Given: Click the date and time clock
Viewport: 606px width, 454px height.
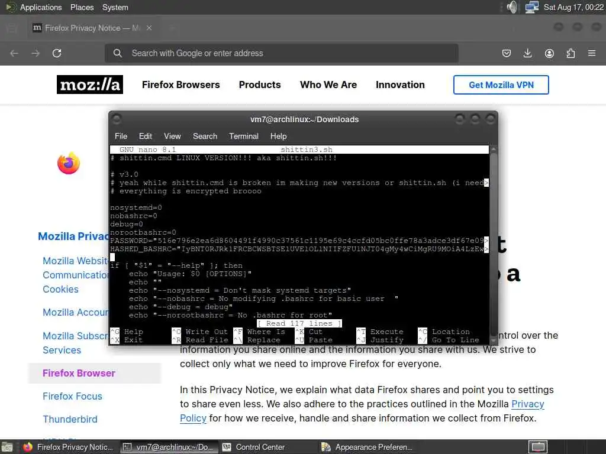Looking at the screenshot, I should [573, 7].
